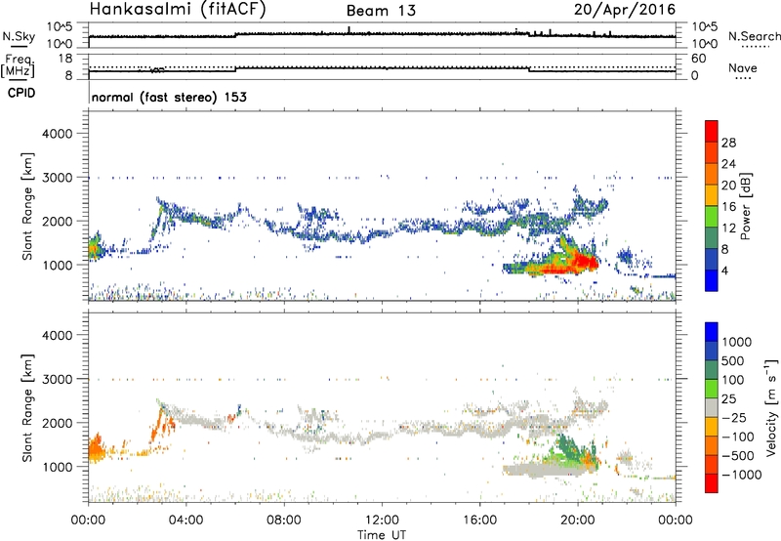Select the 16:00 time tick label
Viewport: 781px width, 541px height.
[479, 520]
